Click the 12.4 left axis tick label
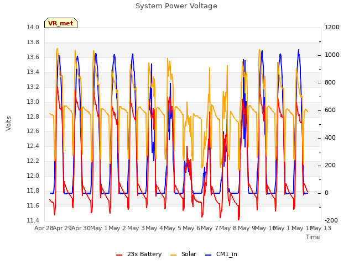Image resolution: width=354 pixels, height=265 pixels. tap(33, 146)
